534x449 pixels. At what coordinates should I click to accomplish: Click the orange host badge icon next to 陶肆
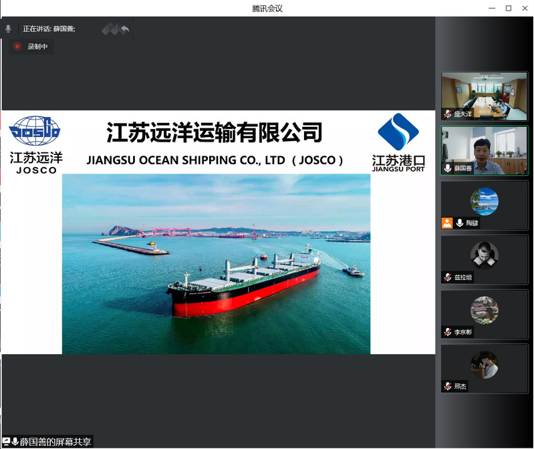click(447, 223)
